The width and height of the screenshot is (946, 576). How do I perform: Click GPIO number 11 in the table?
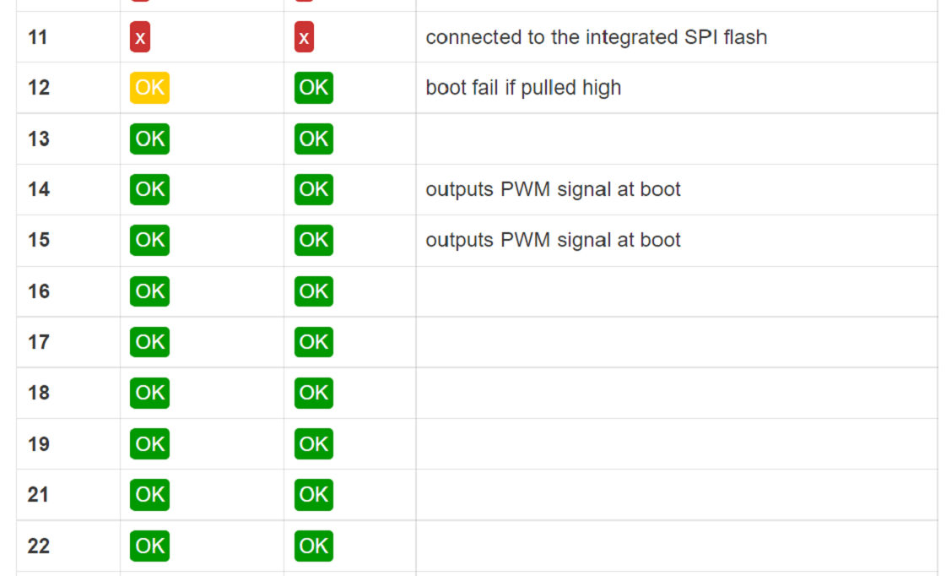[37, 37]
